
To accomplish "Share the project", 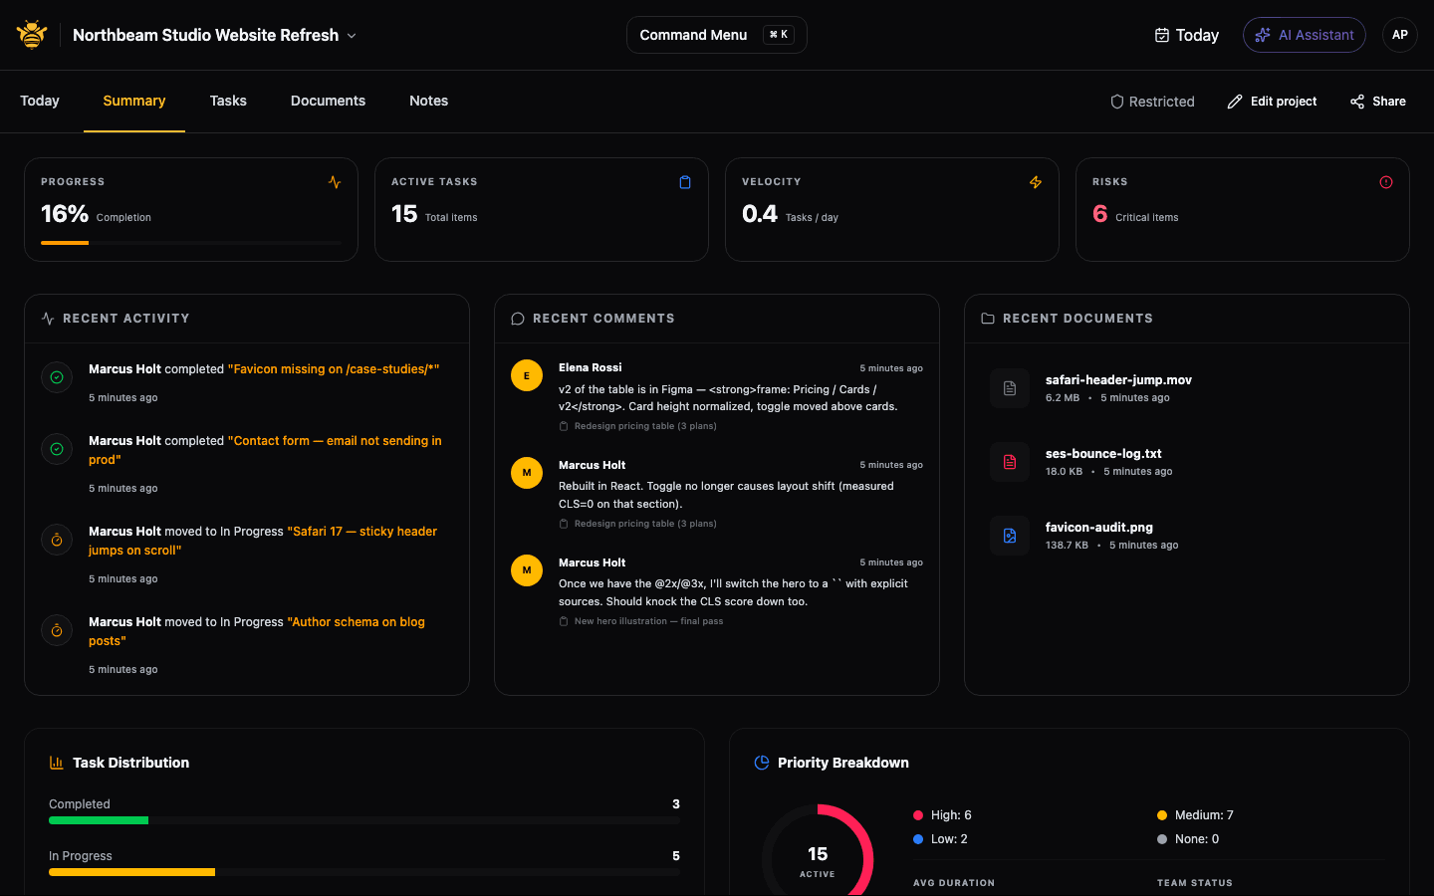I will pos(1377,102).
